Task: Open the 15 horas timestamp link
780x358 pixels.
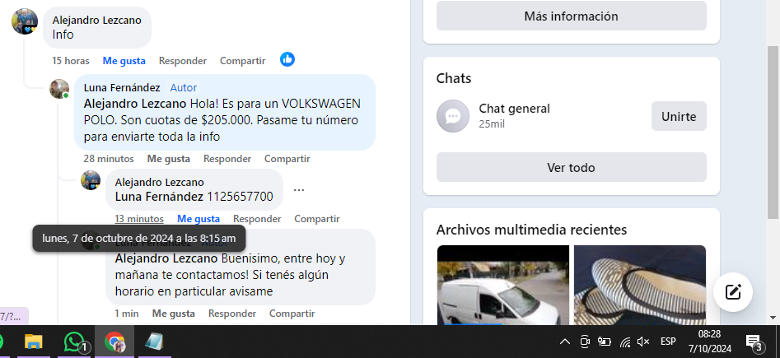Action: [x=71, y=61]
